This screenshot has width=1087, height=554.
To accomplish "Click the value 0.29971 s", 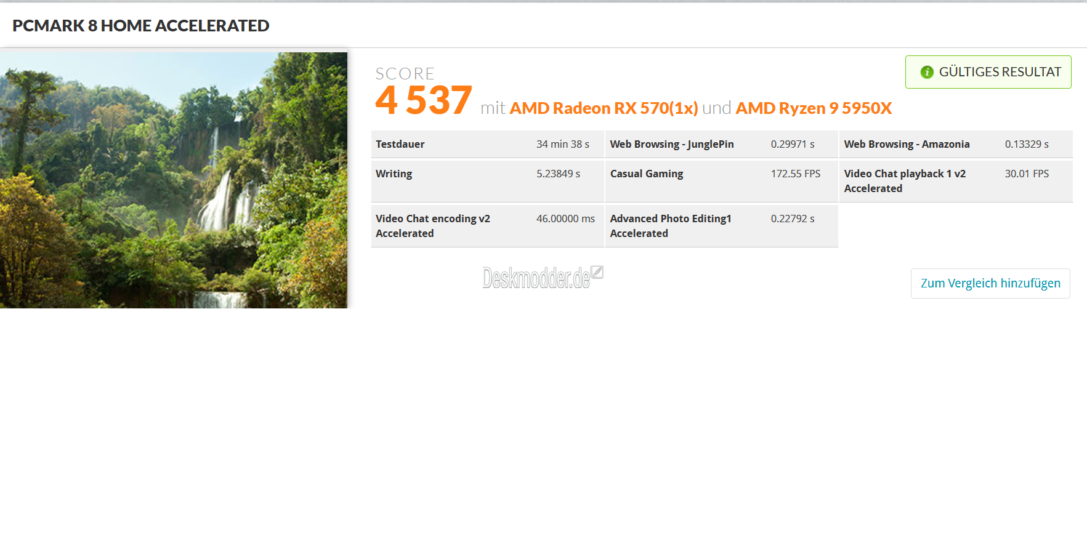I will [x=793, y=144].
